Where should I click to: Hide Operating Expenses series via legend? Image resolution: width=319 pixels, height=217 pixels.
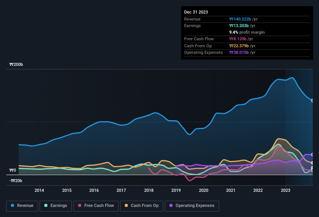pos(192,206)
